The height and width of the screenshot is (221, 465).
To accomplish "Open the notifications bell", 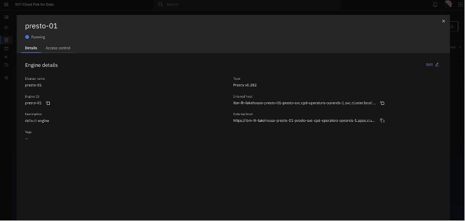I will pos(435,5).
